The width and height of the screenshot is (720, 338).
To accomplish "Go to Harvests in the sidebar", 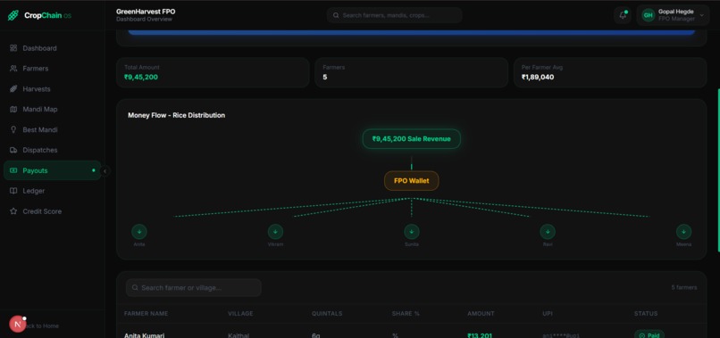I will [53, 89].
